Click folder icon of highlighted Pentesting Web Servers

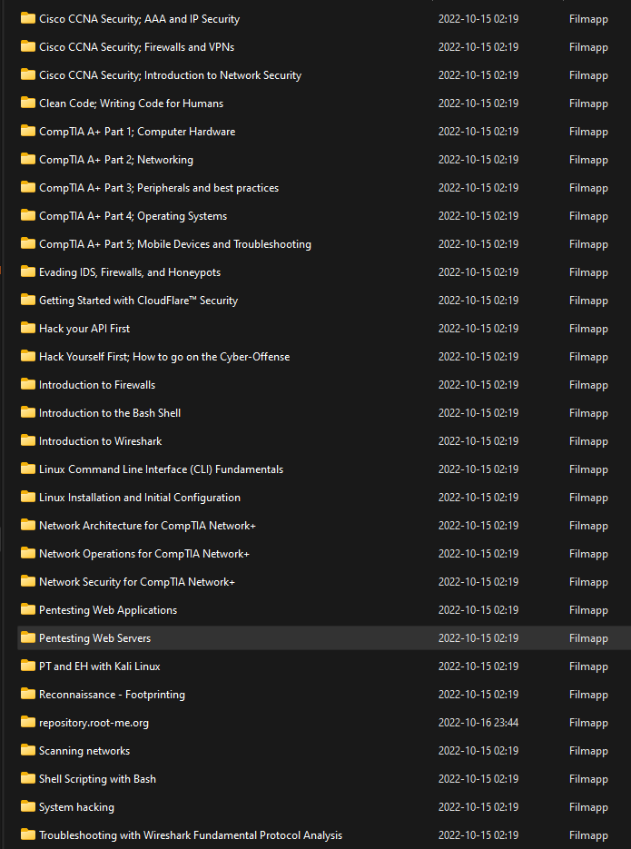coord(28,637)
